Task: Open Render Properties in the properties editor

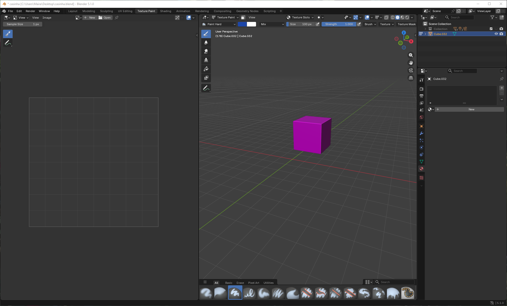Action: (421, 89)
